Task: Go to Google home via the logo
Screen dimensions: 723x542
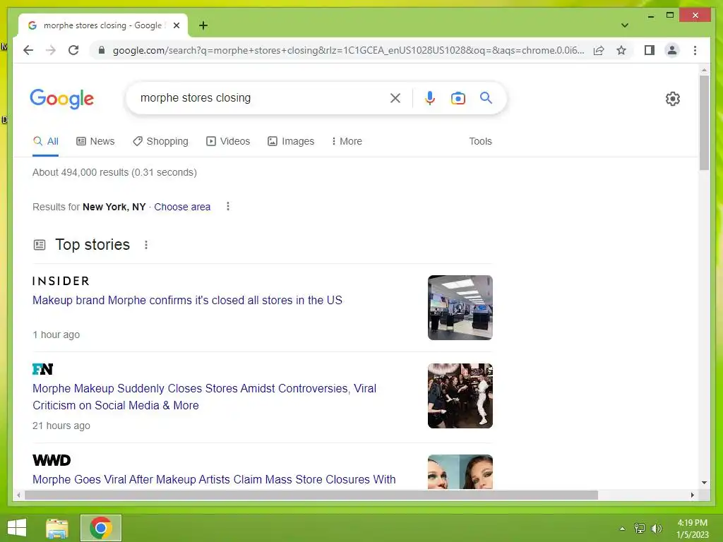Action: coord(62,99)
